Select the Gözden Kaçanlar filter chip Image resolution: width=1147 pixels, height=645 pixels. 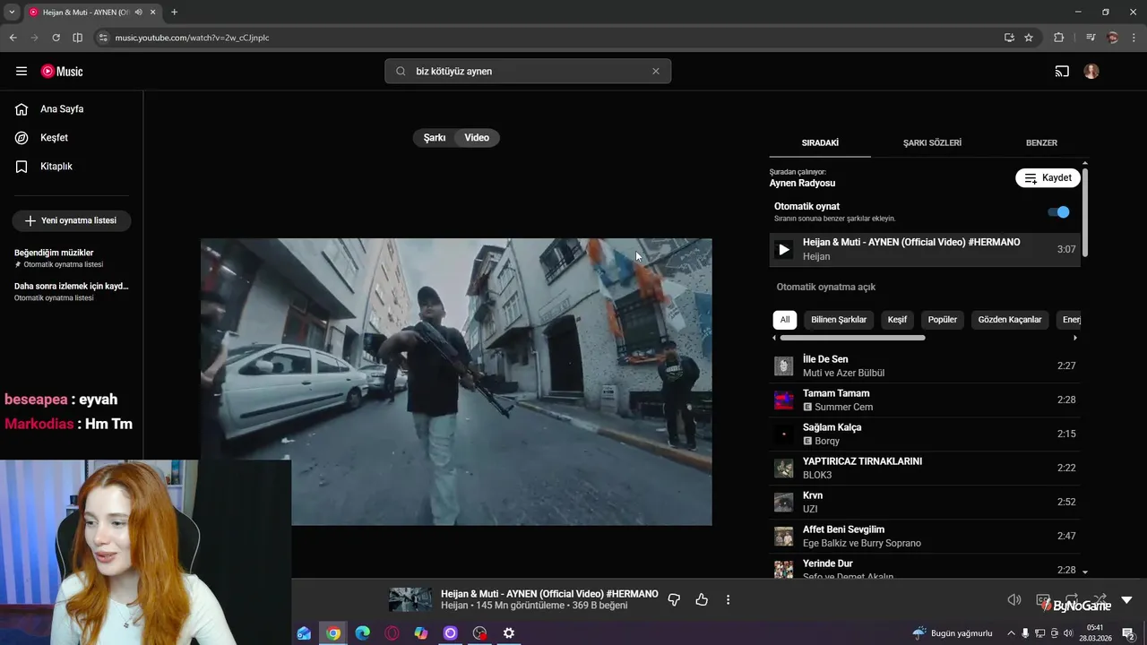point(1010,320)
